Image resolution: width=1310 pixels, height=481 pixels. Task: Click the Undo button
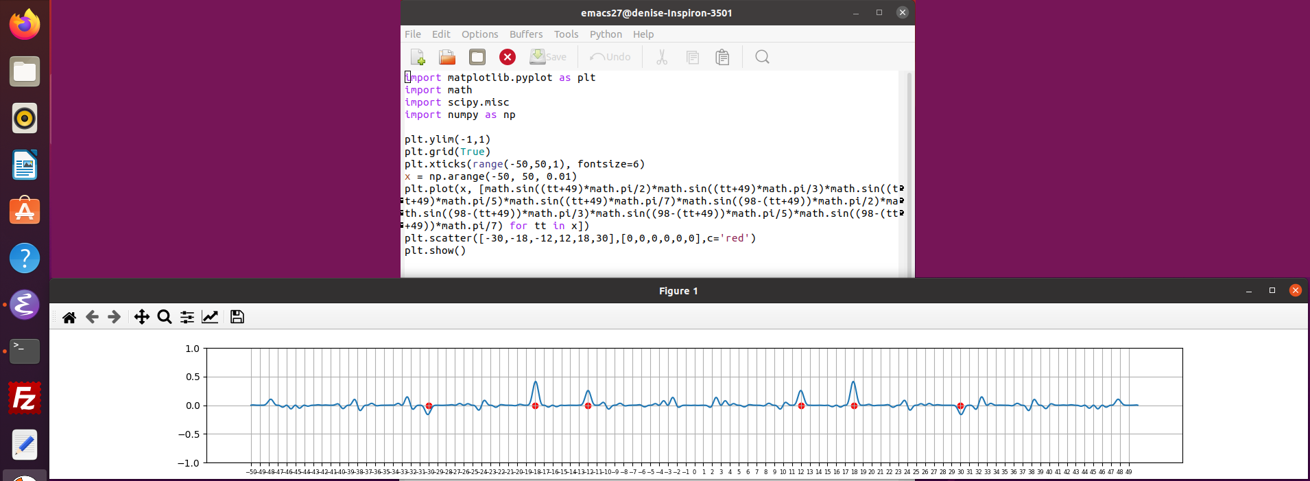[610, 57]
